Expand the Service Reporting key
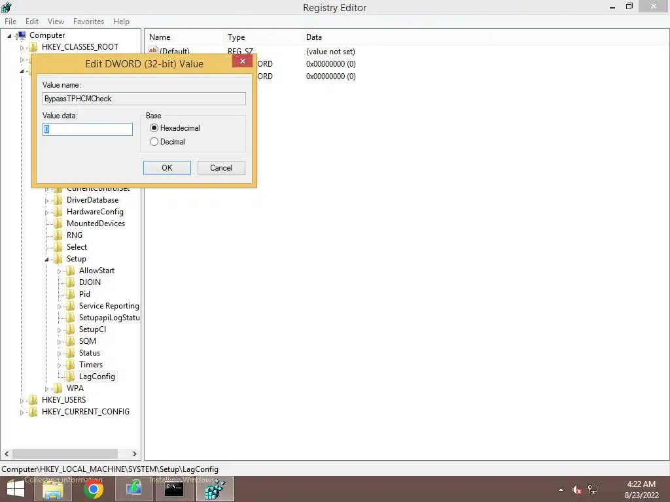Screen dimensions: 670x502 click(59, 307)
